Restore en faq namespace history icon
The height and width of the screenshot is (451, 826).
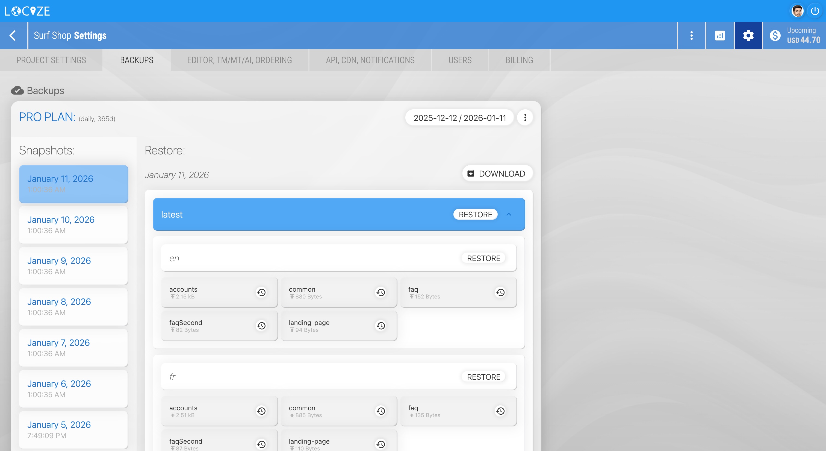coord(500,292)
